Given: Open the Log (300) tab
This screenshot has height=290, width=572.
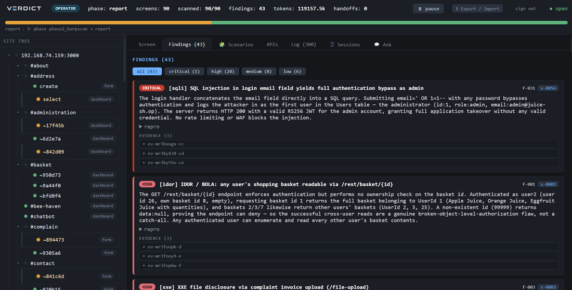Looking at the screenshot, I should tap(304, 45).
